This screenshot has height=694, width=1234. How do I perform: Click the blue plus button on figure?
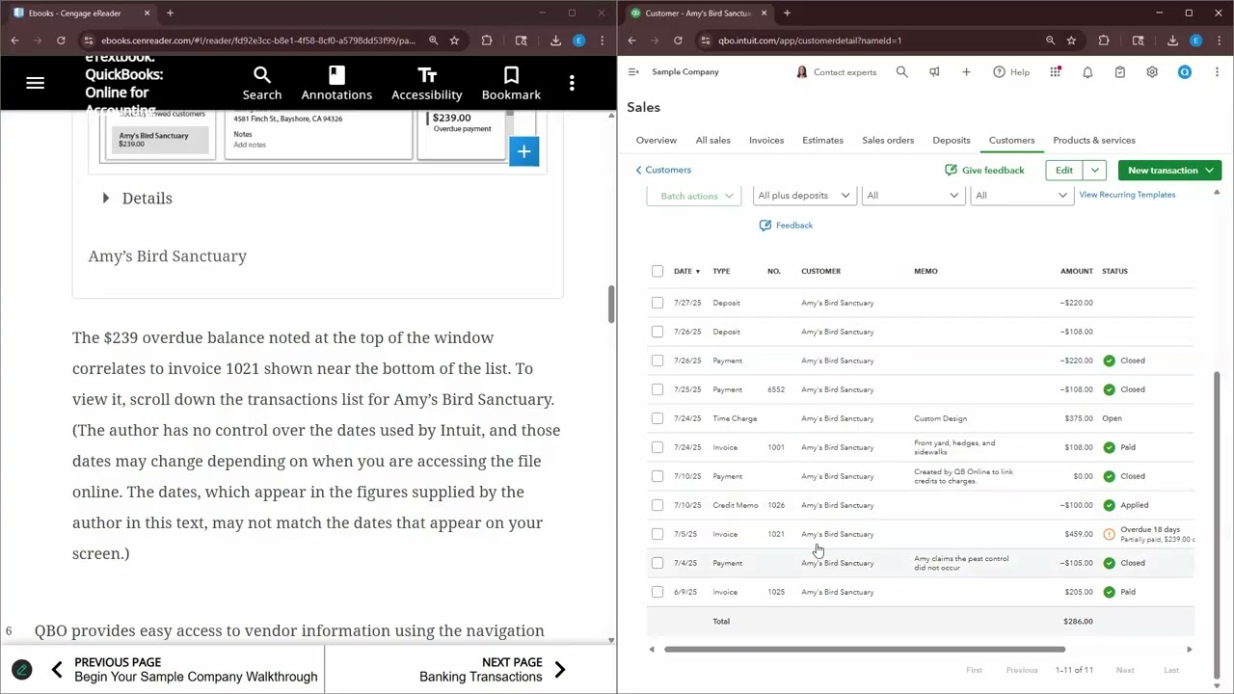click(523, 150)
